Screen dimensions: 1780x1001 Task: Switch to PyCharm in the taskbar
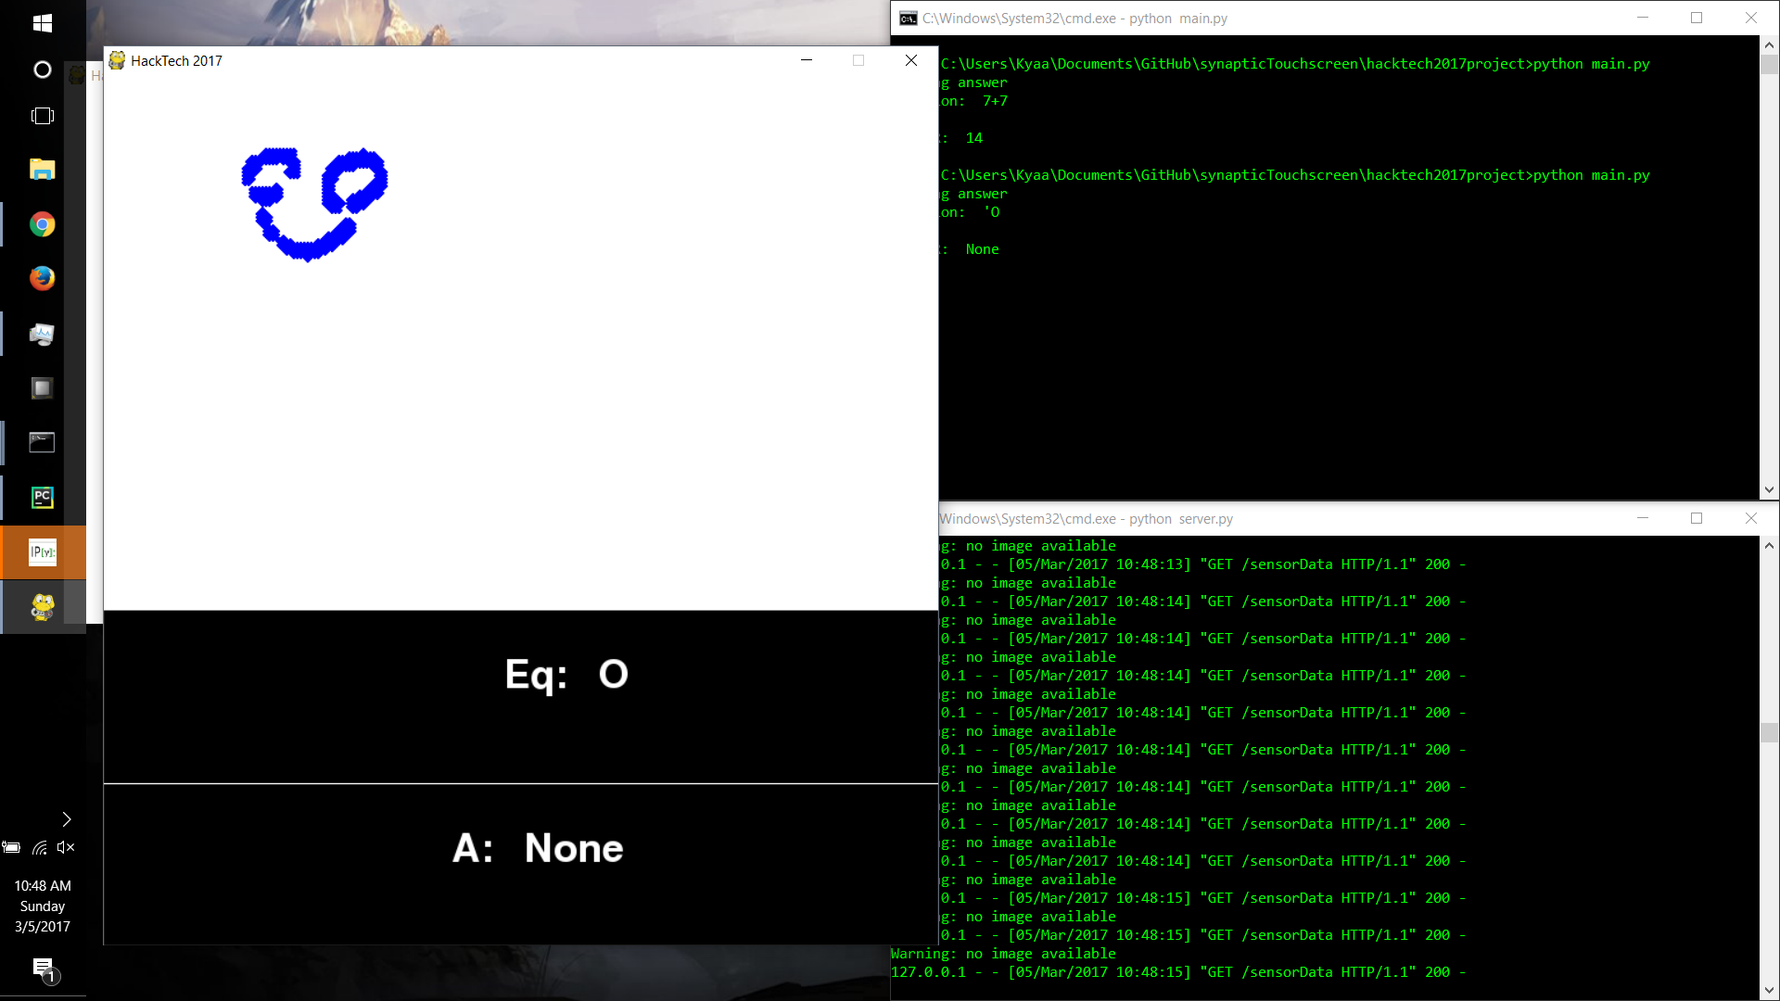(x=43, y=498)
